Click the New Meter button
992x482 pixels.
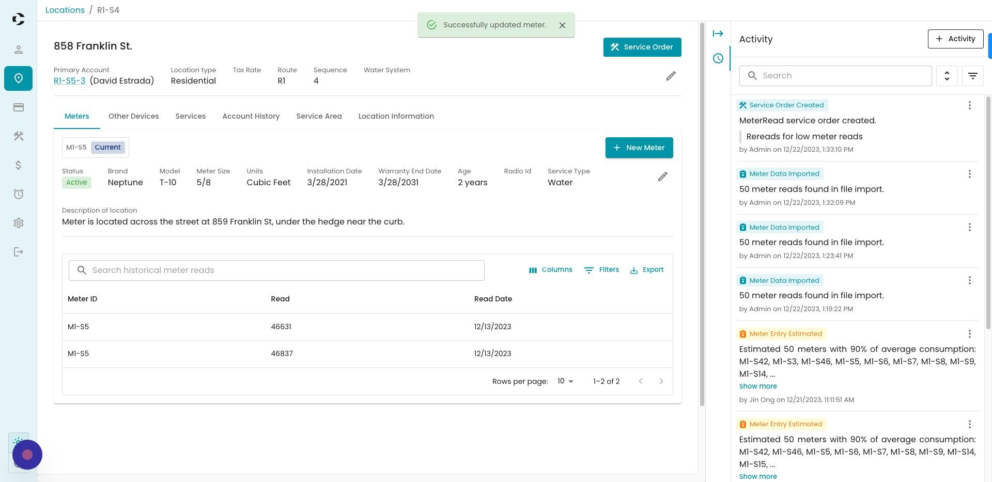(x=639, y=148)
